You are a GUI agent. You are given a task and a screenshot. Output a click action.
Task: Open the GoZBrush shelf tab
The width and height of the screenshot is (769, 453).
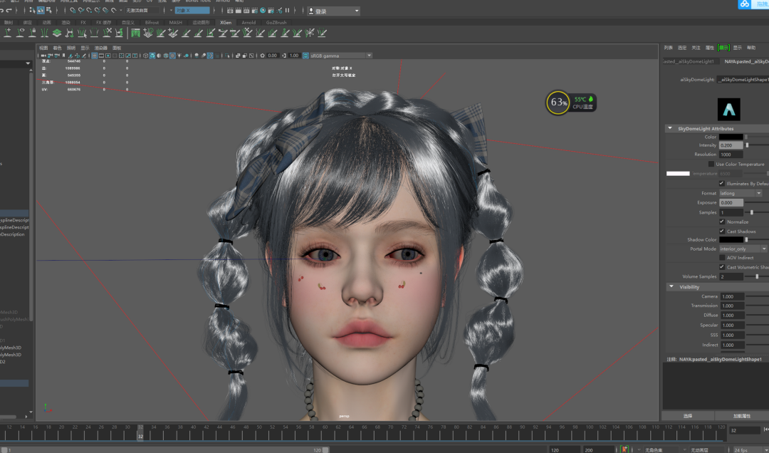[x=276, y=23]
